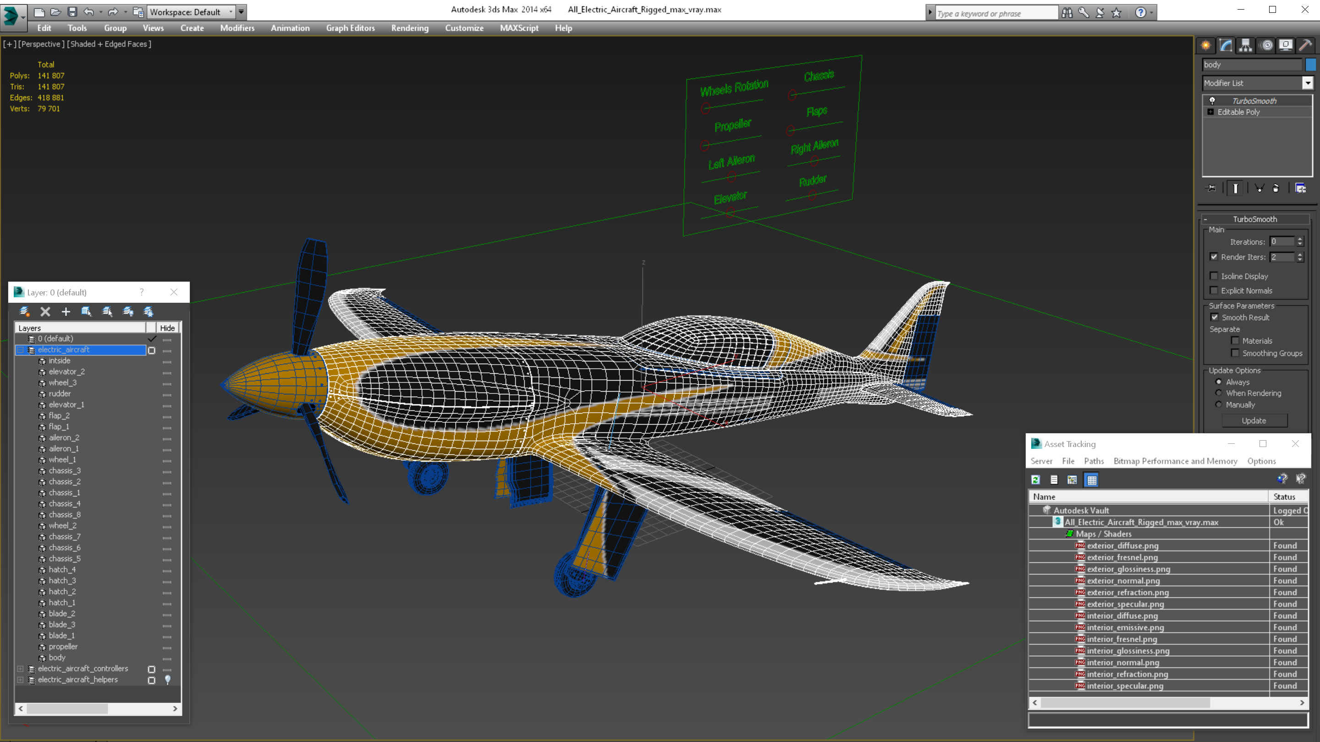
Task: Click the body object color swatch
Action: [1311, 65]
